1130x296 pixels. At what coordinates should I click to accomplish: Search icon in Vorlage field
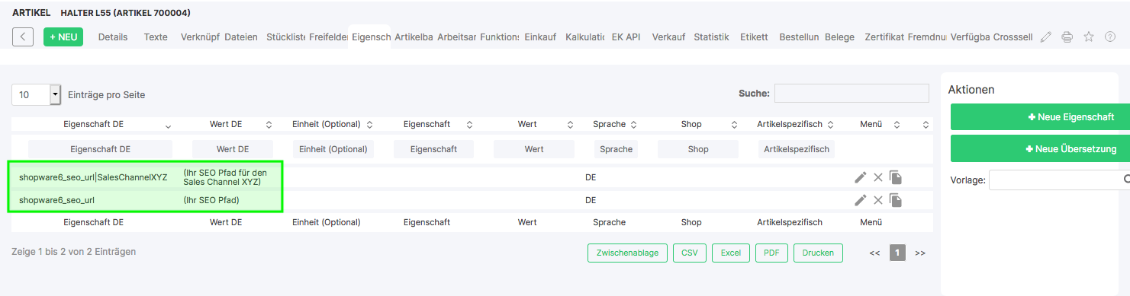pyautogui.click(x=1126, y=180)
